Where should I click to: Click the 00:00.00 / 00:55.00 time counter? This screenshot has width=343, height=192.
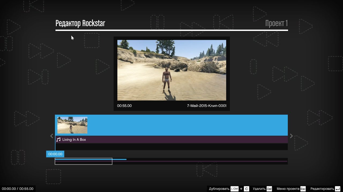(x=18, y=189)
